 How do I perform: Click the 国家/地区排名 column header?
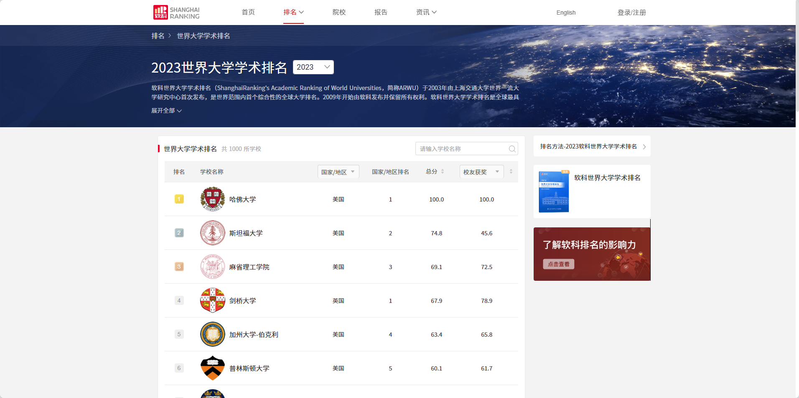390,172
